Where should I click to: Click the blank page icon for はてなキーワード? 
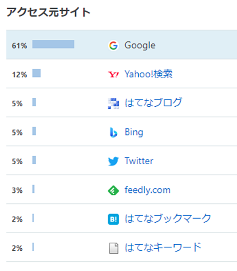[114, 248]
